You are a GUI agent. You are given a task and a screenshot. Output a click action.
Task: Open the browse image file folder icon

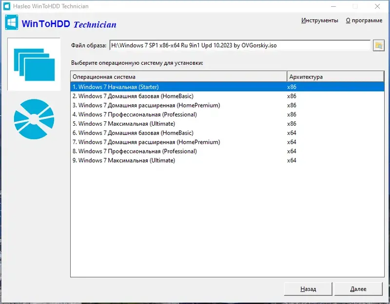click(x=379, y=45)
